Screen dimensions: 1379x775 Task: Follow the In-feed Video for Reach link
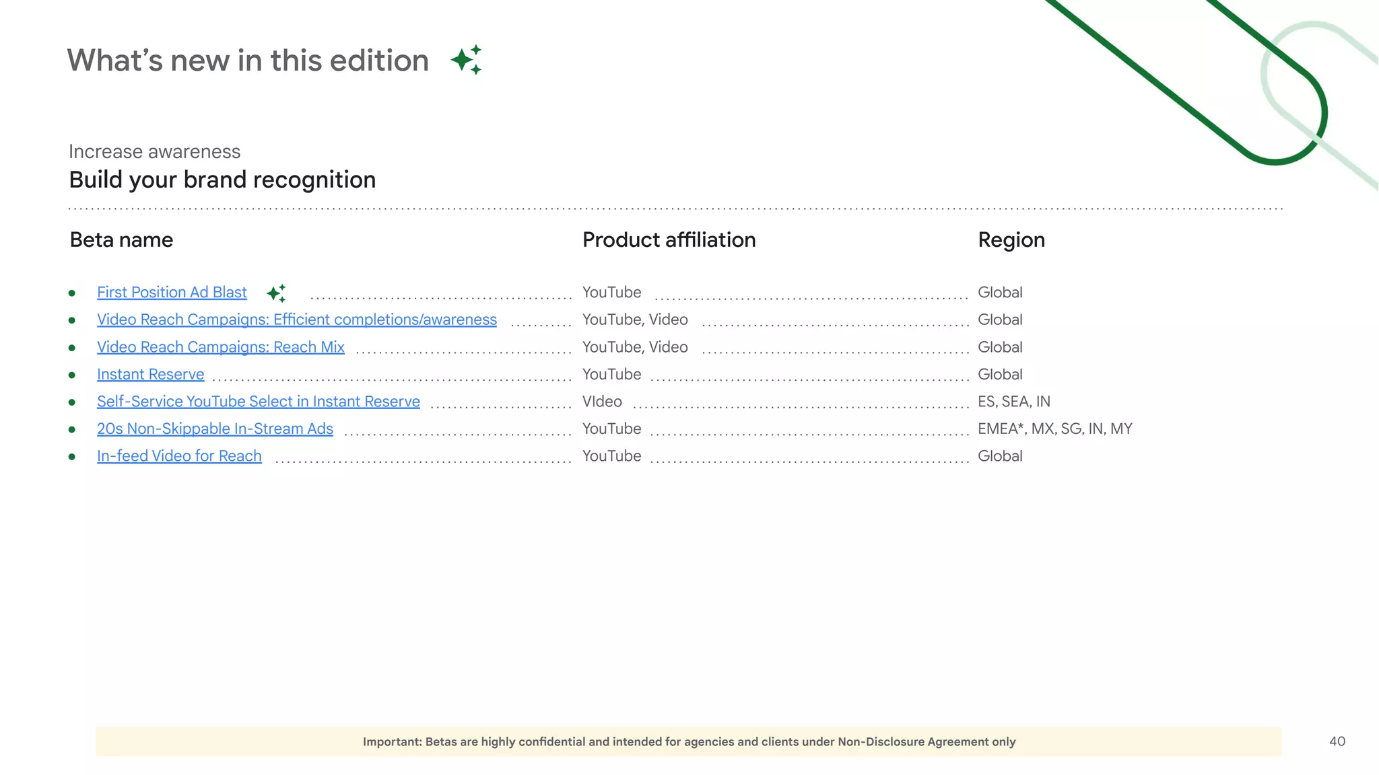click(179, 456)
